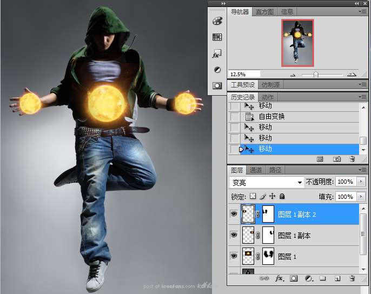Open the Styles fx panel icon

tap(217, 54)
